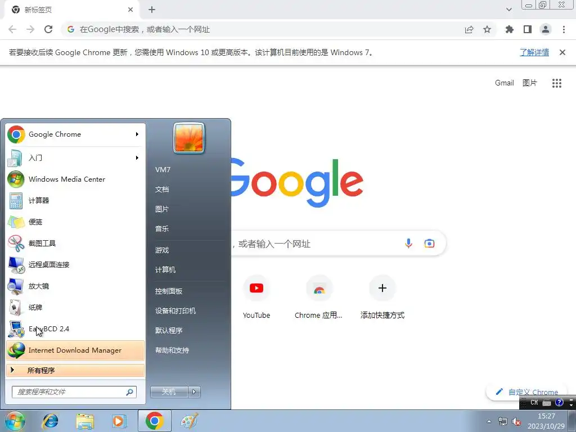Toggle Chrome side panel

coord(528,29)
